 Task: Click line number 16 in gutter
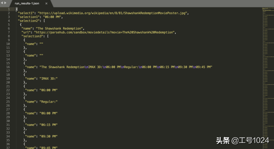8,67
